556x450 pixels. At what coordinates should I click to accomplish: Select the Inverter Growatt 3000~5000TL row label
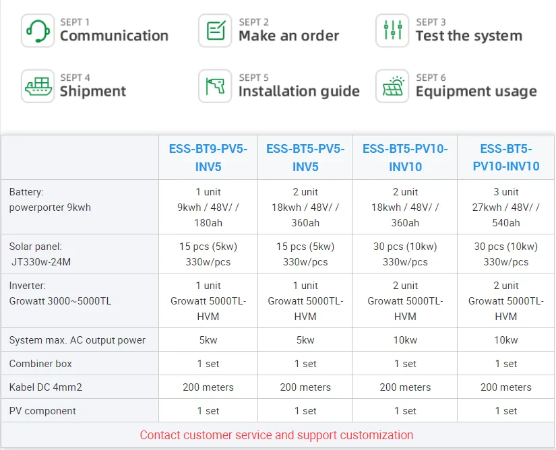[60, 294]
